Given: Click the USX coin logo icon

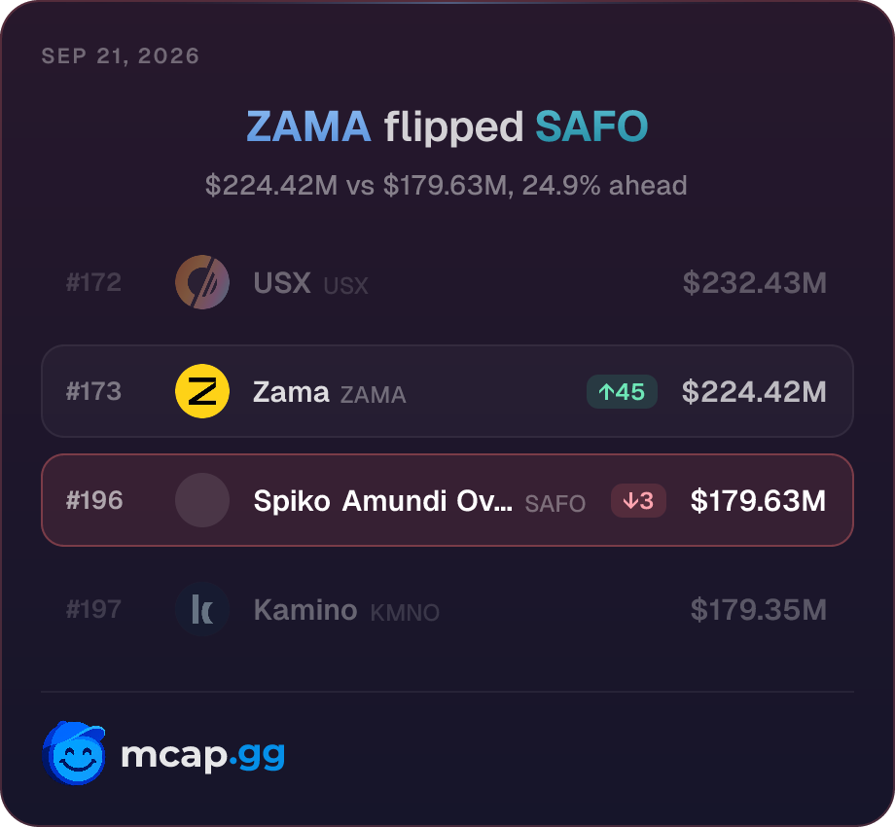Looking at the screenshot, I should click(x=202, y=282).
